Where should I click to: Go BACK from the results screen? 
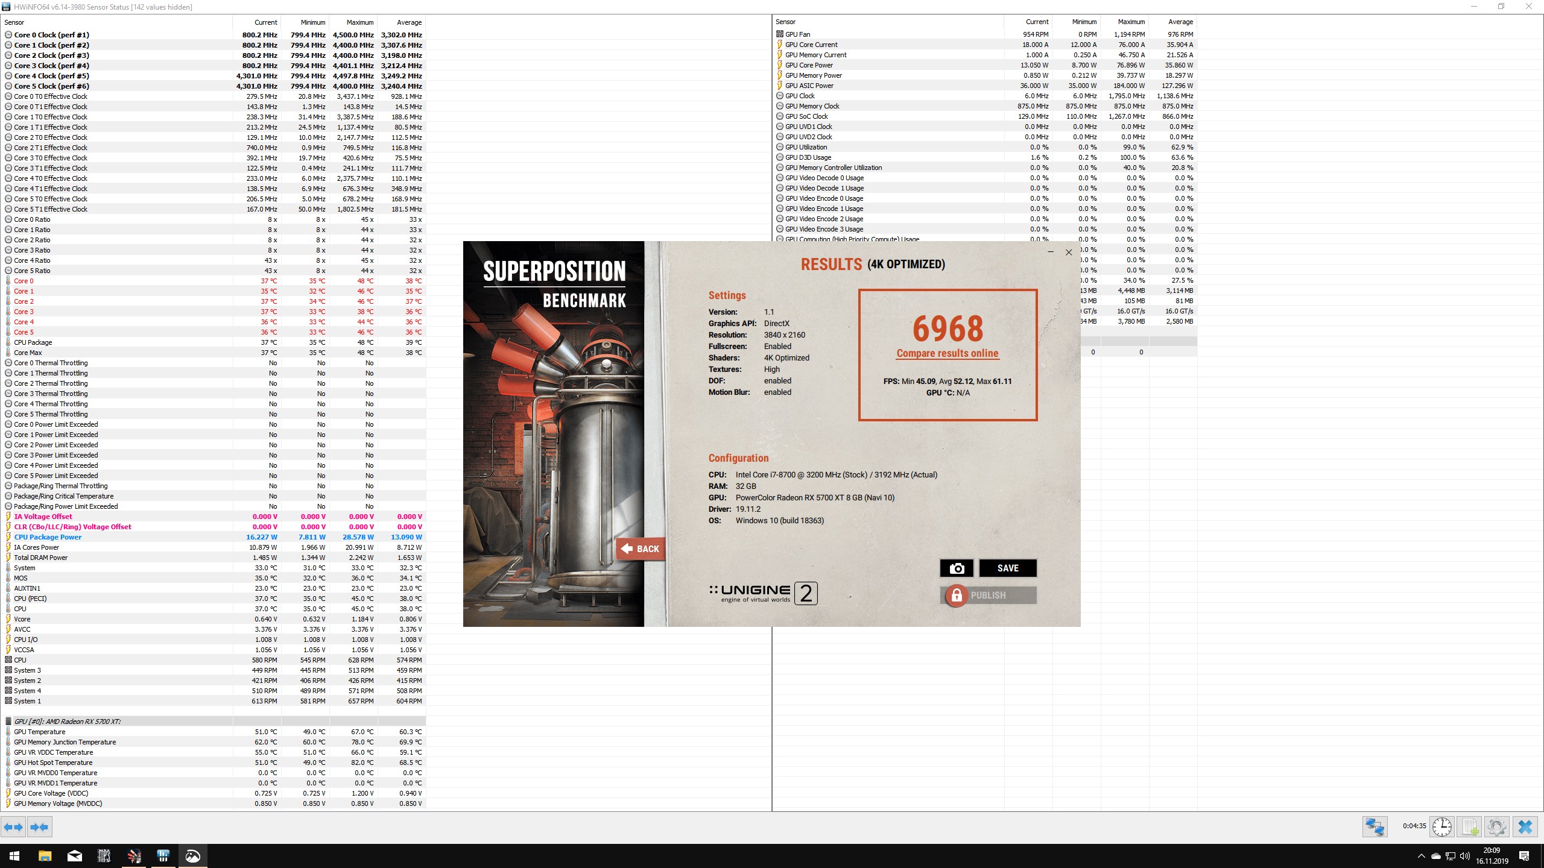(641, 549)
